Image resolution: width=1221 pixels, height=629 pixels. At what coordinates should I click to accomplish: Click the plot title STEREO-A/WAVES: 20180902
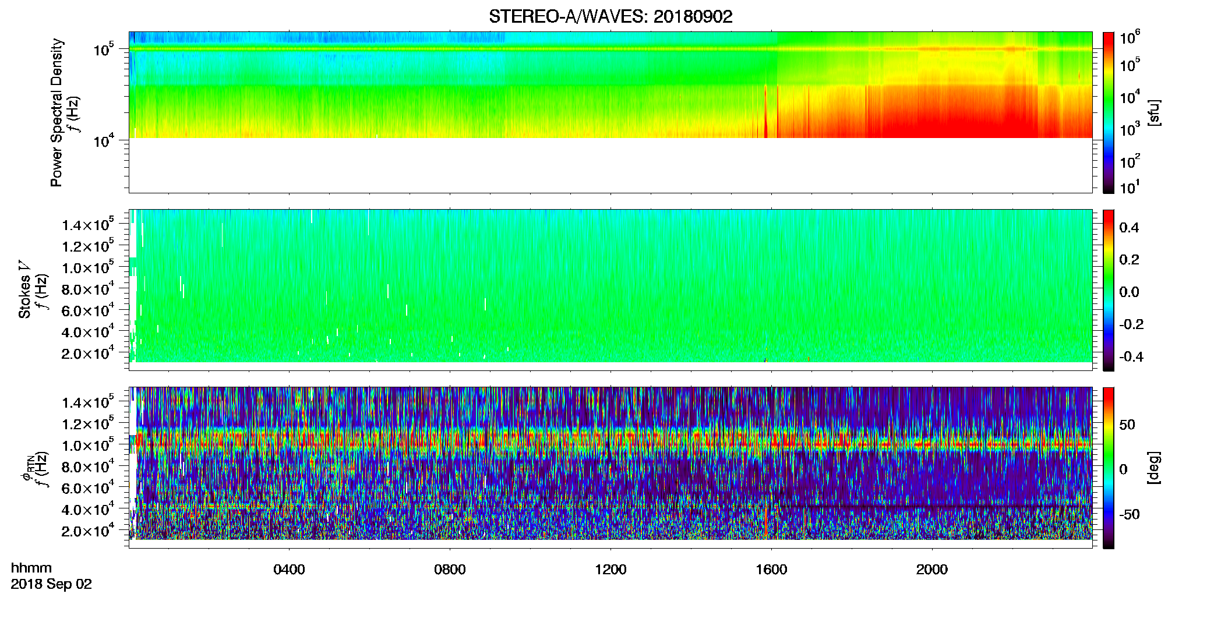[610, 17]
